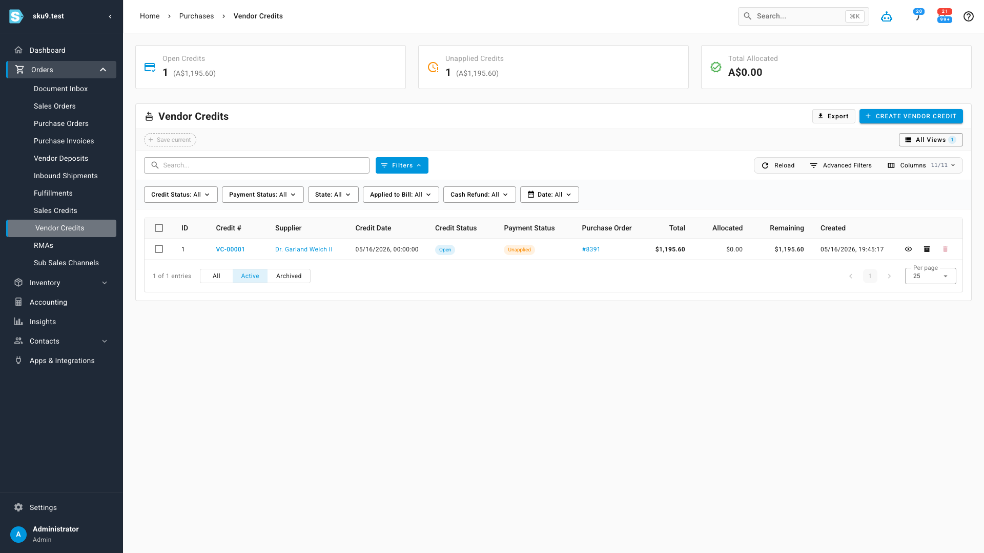Click the Accounting calculator icon
This screenshot has width=984, height=553.
(x=18, y=302)
